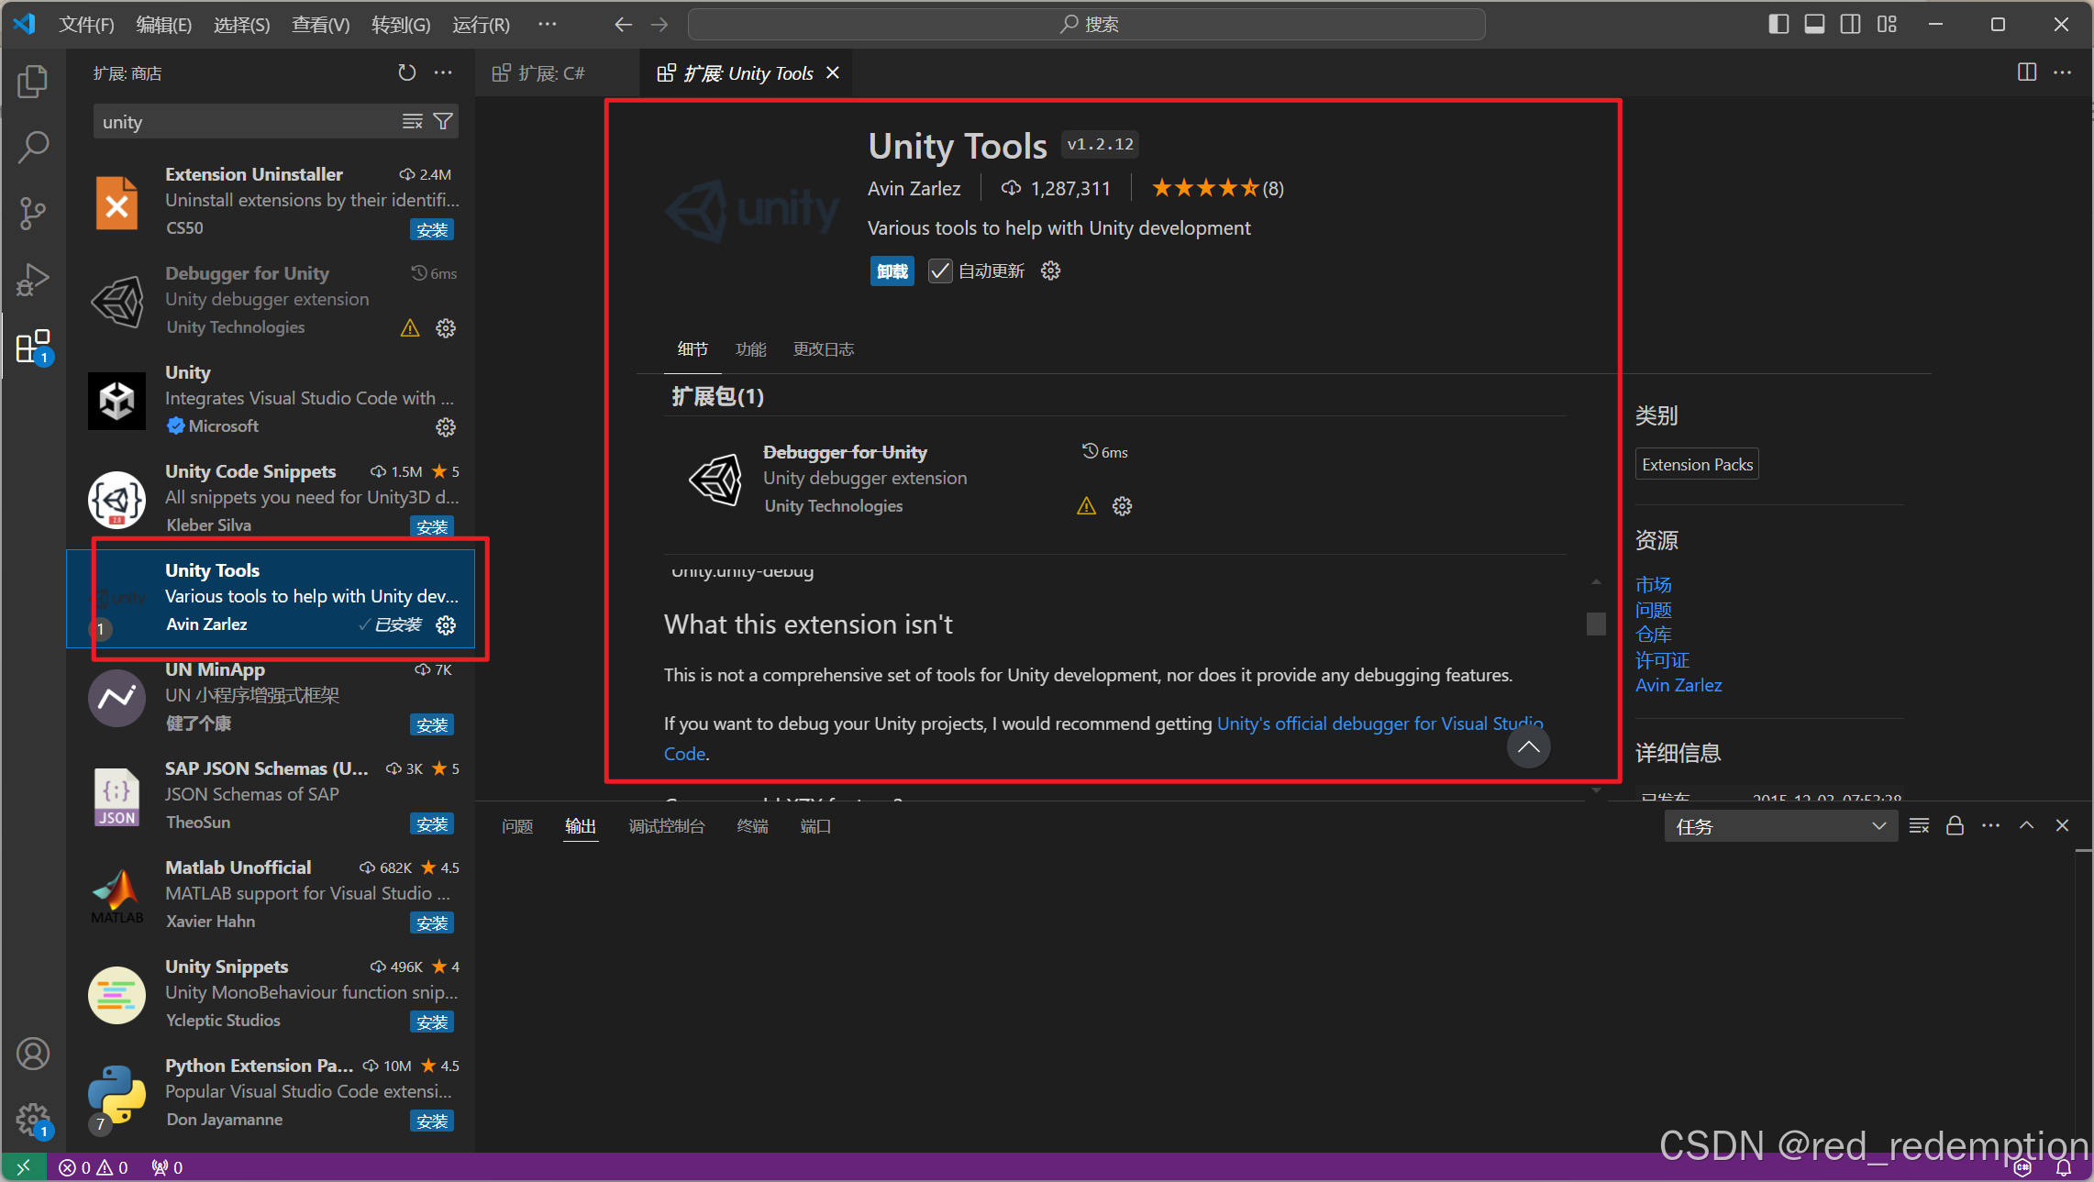Open the License resource link
The width and height of the screenshot is (2094, 1182).
click(x=1662, y=660)
